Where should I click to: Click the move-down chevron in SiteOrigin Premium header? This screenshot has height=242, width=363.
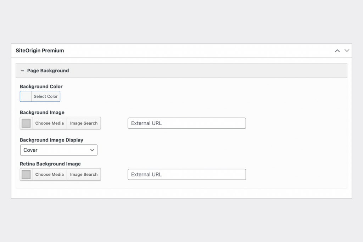(x=347, y=51)
